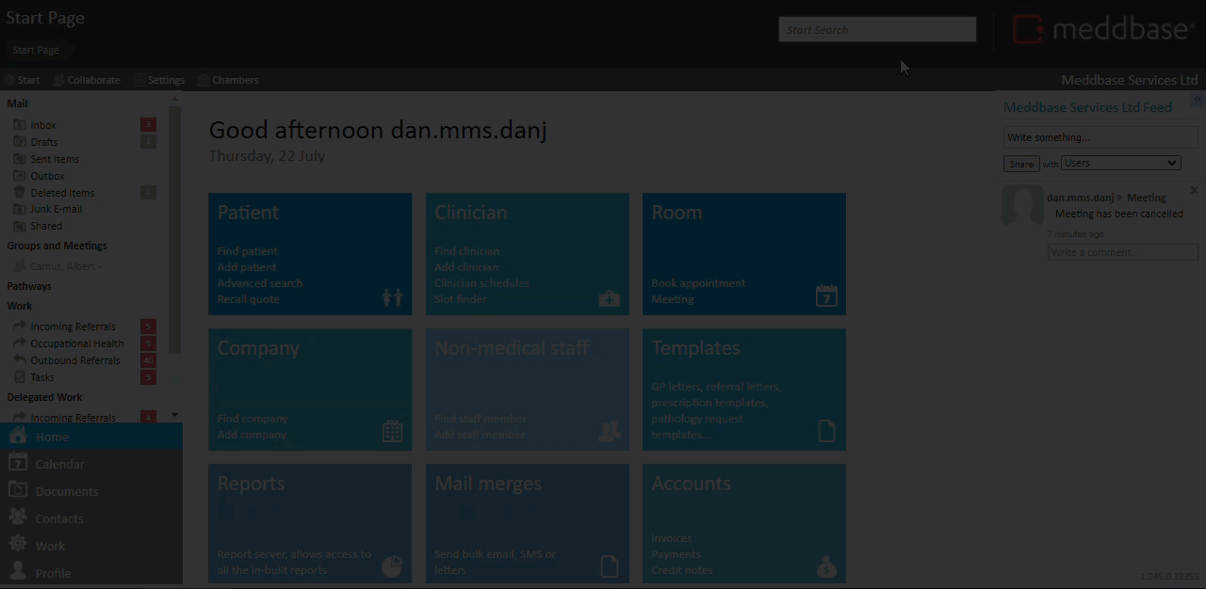1206x589 pixels.
Task: Click the Book appointment link
Action: coord(698,283)
